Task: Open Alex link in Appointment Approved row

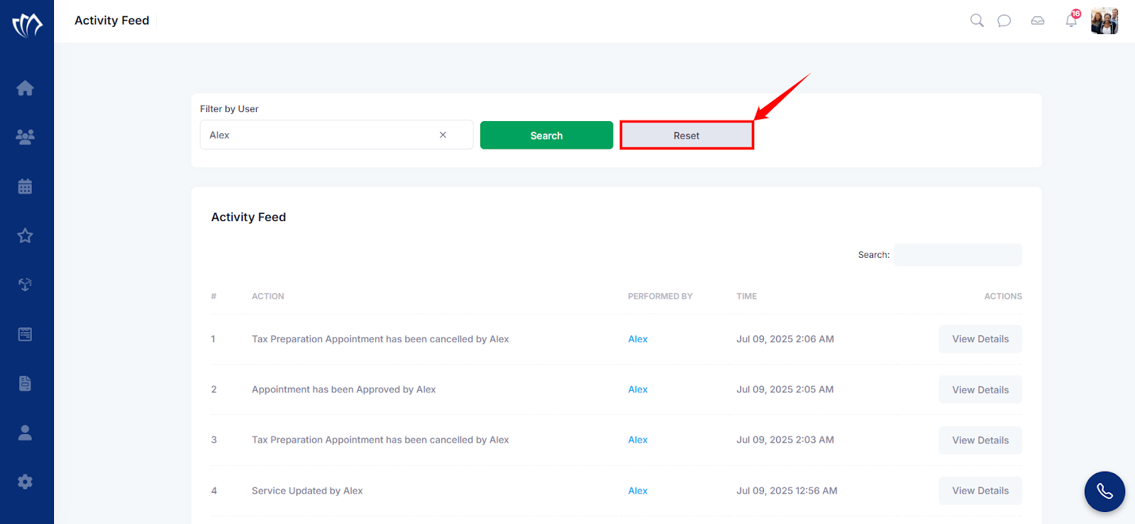Action: (638, 389)
